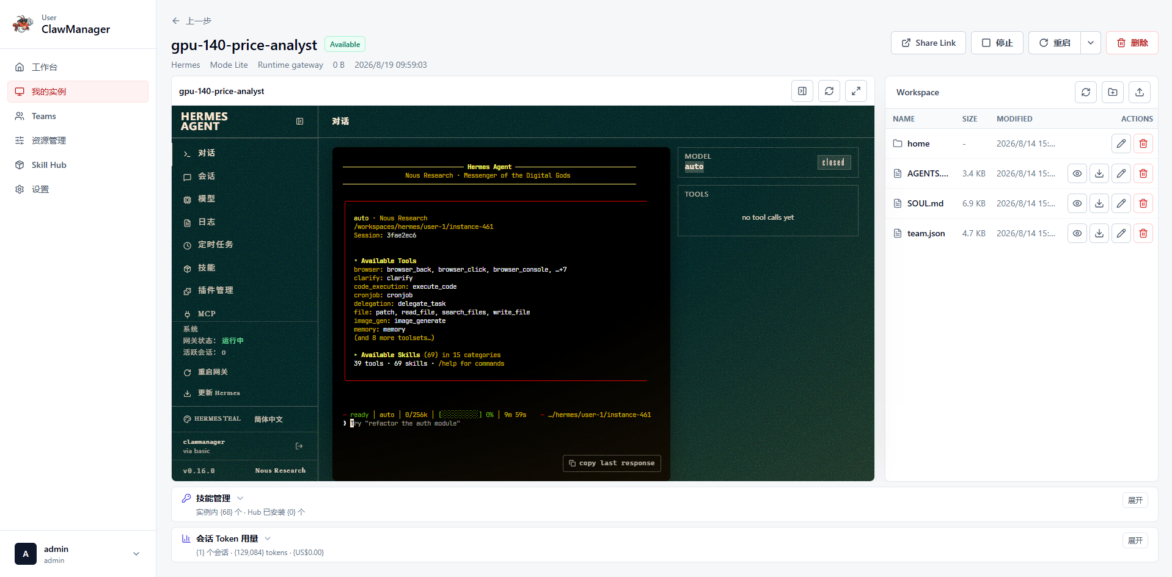This screenshot has width=1172, height=577.
Task: Download the AGENTS file
Action: pyautogui.click(x=1099, y=173)
